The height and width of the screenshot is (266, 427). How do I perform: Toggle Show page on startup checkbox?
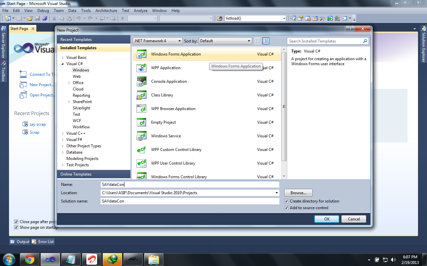coord(16,227)
